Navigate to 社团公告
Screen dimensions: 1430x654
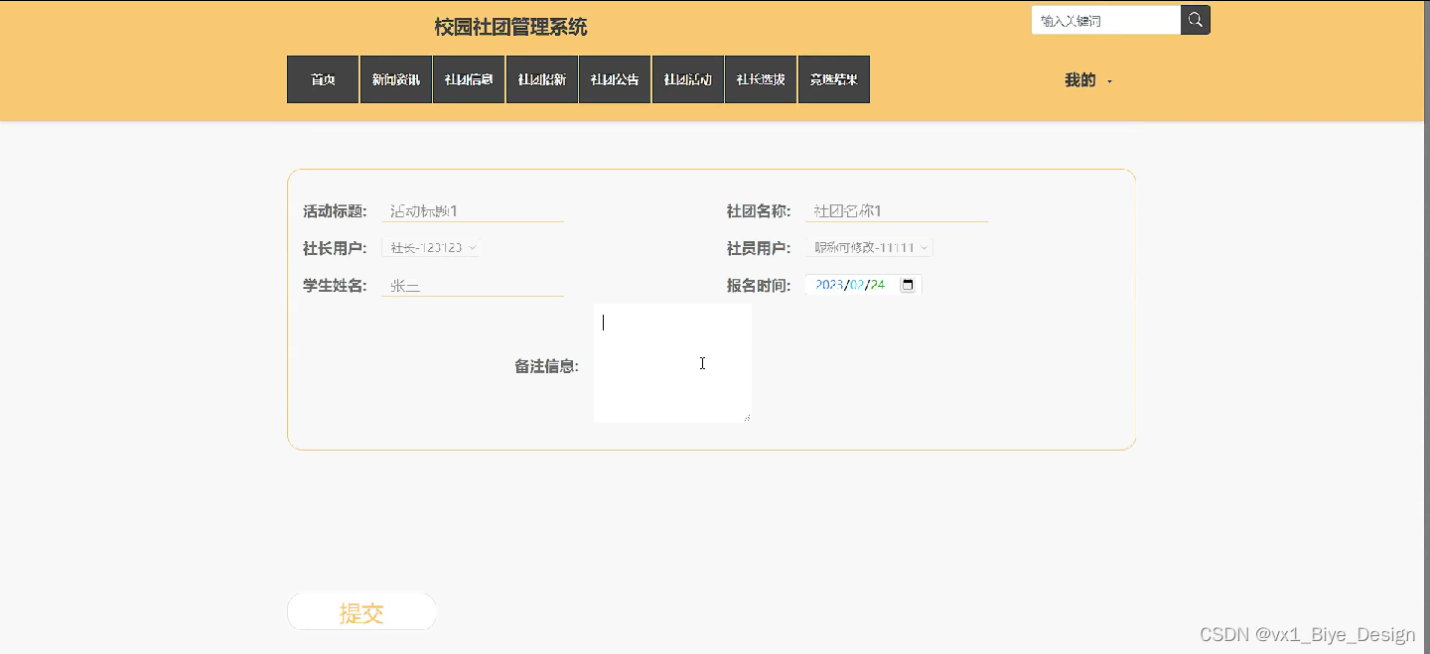(615, 79)
